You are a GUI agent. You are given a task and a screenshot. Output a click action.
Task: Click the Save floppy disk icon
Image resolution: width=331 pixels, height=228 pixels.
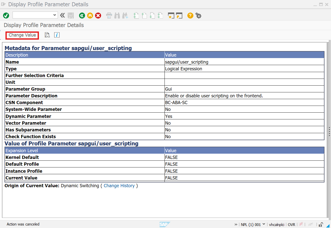(x=71, y=16)
